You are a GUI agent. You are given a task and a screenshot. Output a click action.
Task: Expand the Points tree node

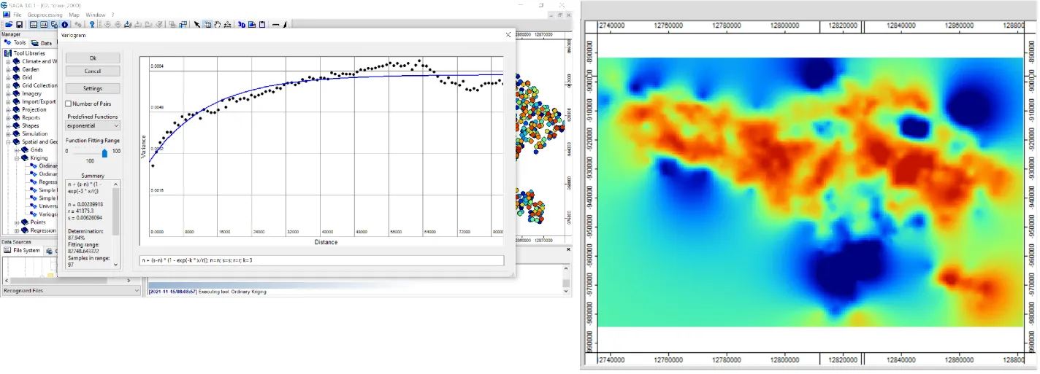pyautogui.click(x=16, y=222)
